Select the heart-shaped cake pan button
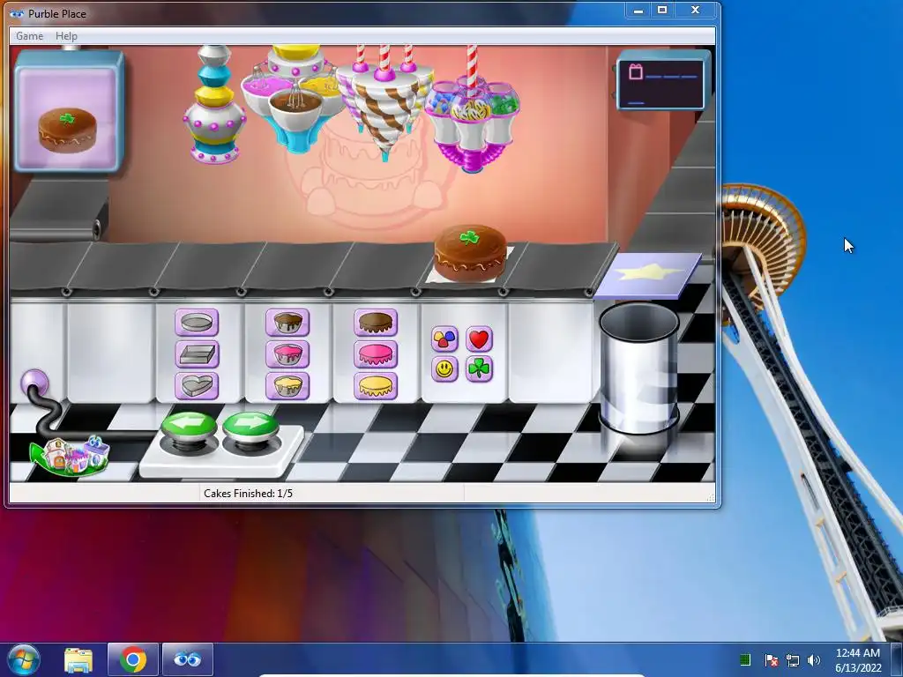Viewport: 903px width, 677px height. [x=197, y=386]
